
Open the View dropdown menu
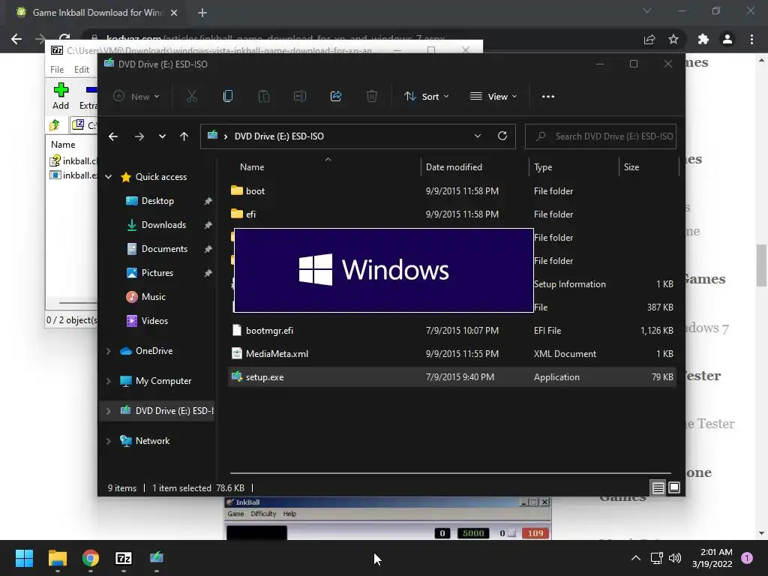[493, 97]
